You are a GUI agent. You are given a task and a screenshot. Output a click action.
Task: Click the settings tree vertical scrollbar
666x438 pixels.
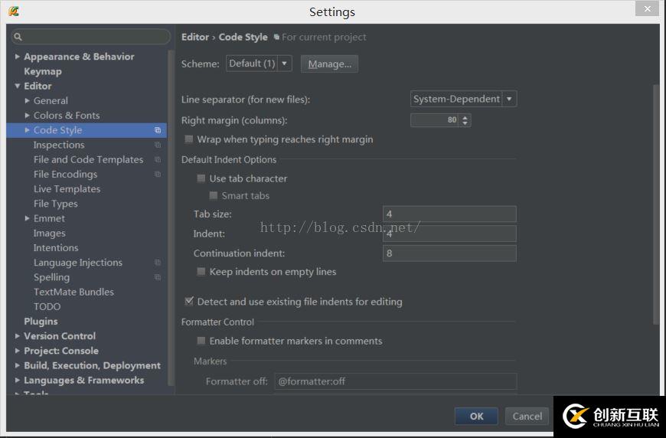171,217
